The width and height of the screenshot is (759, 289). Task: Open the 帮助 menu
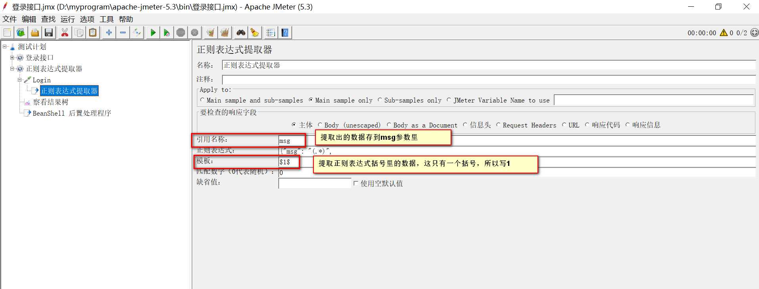[x=126, y=19]
